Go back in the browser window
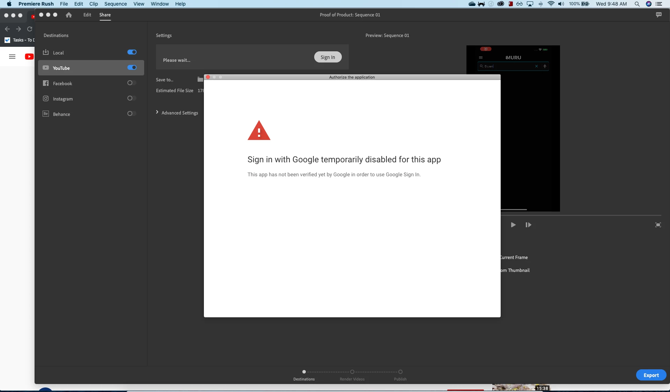Screen dimensions: 670x392 [x=7, y=29]
